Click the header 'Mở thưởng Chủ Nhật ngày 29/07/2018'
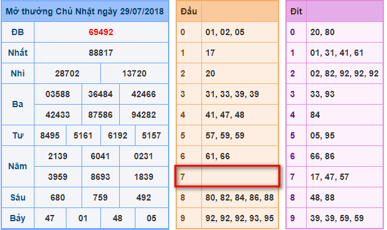This screenshot has width=387, height=230. [85, 11]
